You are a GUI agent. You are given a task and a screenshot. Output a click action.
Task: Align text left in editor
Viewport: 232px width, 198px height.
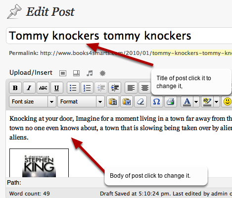[131, 88]
